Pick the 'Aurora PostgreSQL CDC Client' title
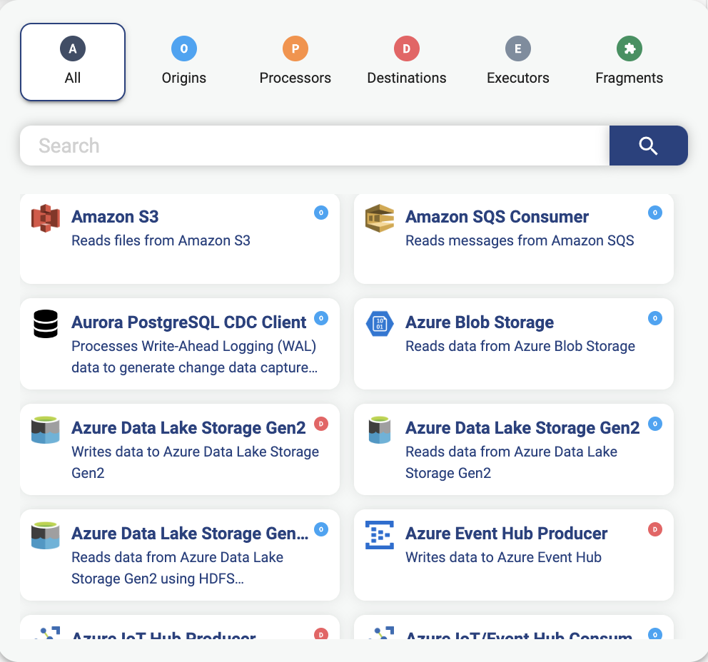This screenshot has height=662, width=708. pyautogui.click(x=188, y=322)
